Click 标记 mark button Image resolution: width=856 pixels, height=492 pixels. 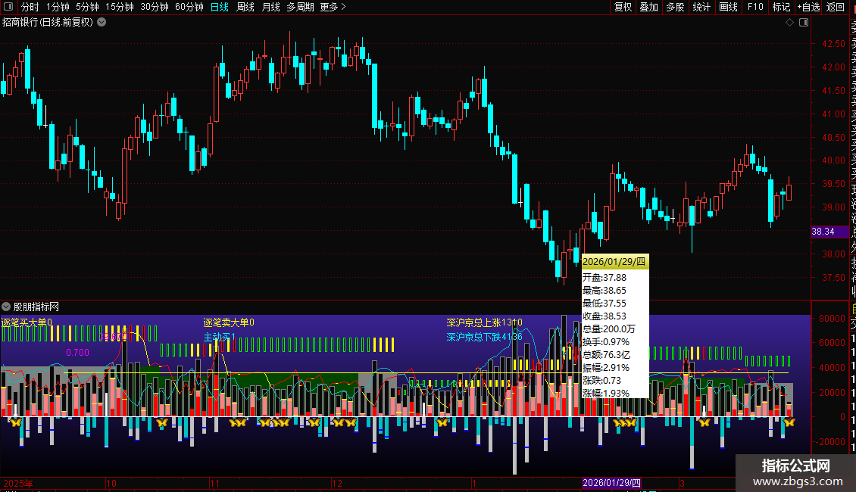[781, 7]
